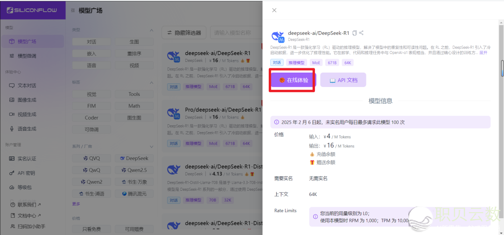Select the Coder tag filter
The height and width of the screenshot is (235, 504).
coord(91,118)
